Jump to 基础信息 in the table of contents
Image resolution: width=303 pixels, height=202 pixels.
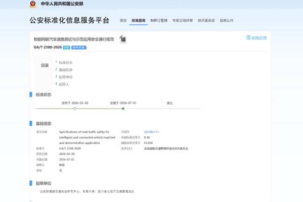pos(66,70)
